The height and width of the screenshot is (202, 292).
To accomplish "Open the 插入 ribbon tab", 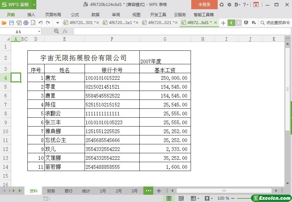I will point(31,14).
